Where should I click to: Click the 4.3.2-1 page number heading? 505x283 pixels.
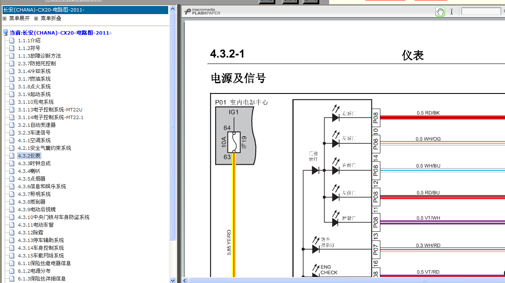pos(227,54)
